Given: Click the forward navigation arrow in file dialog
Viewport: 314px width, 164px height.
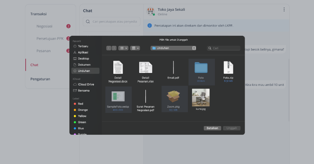Looking at the screenshot, I should pyautogui.click(x=114, y=48).
